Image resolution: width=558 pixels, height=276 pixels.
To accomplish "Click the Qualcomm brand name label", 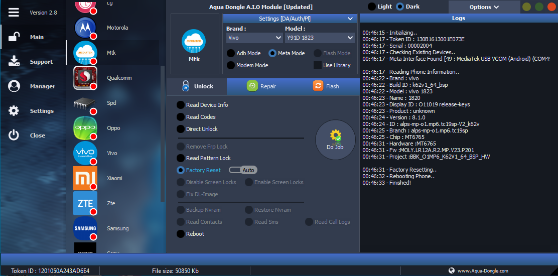I will 118,78.
